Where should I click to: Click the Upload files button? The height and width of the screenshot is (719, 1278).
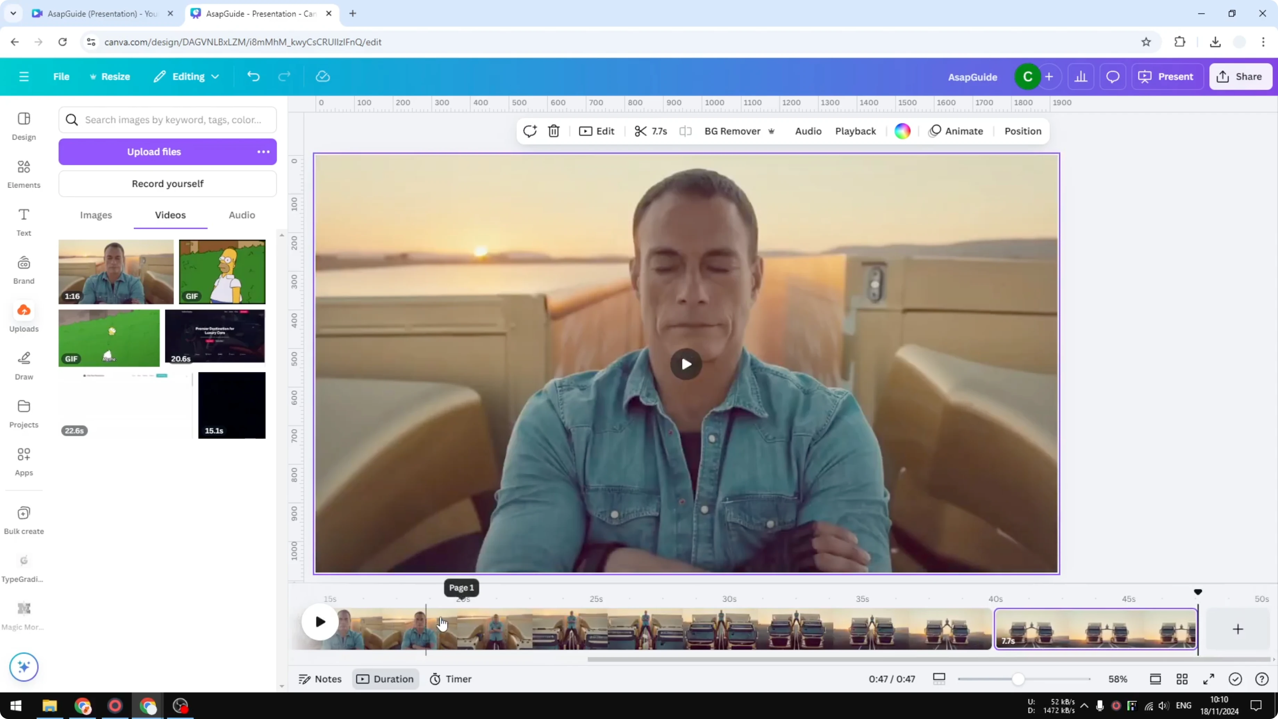(154, 151)
